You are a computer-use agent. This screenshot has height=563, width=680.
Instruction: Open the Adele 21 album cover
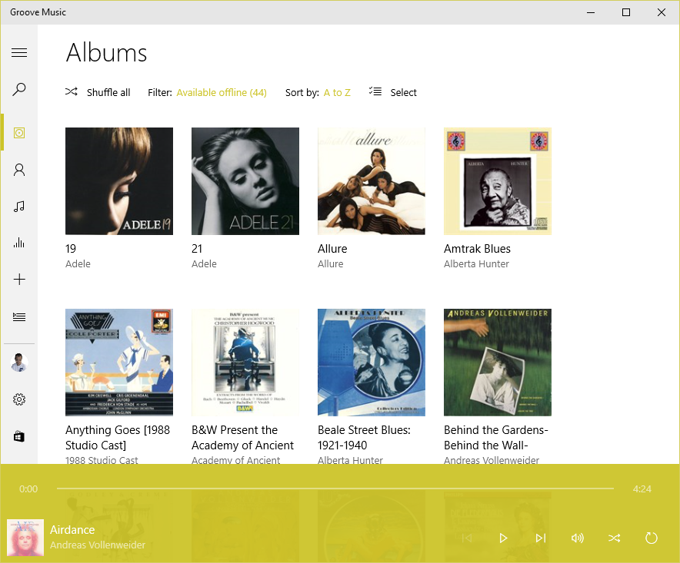point(245,181)
